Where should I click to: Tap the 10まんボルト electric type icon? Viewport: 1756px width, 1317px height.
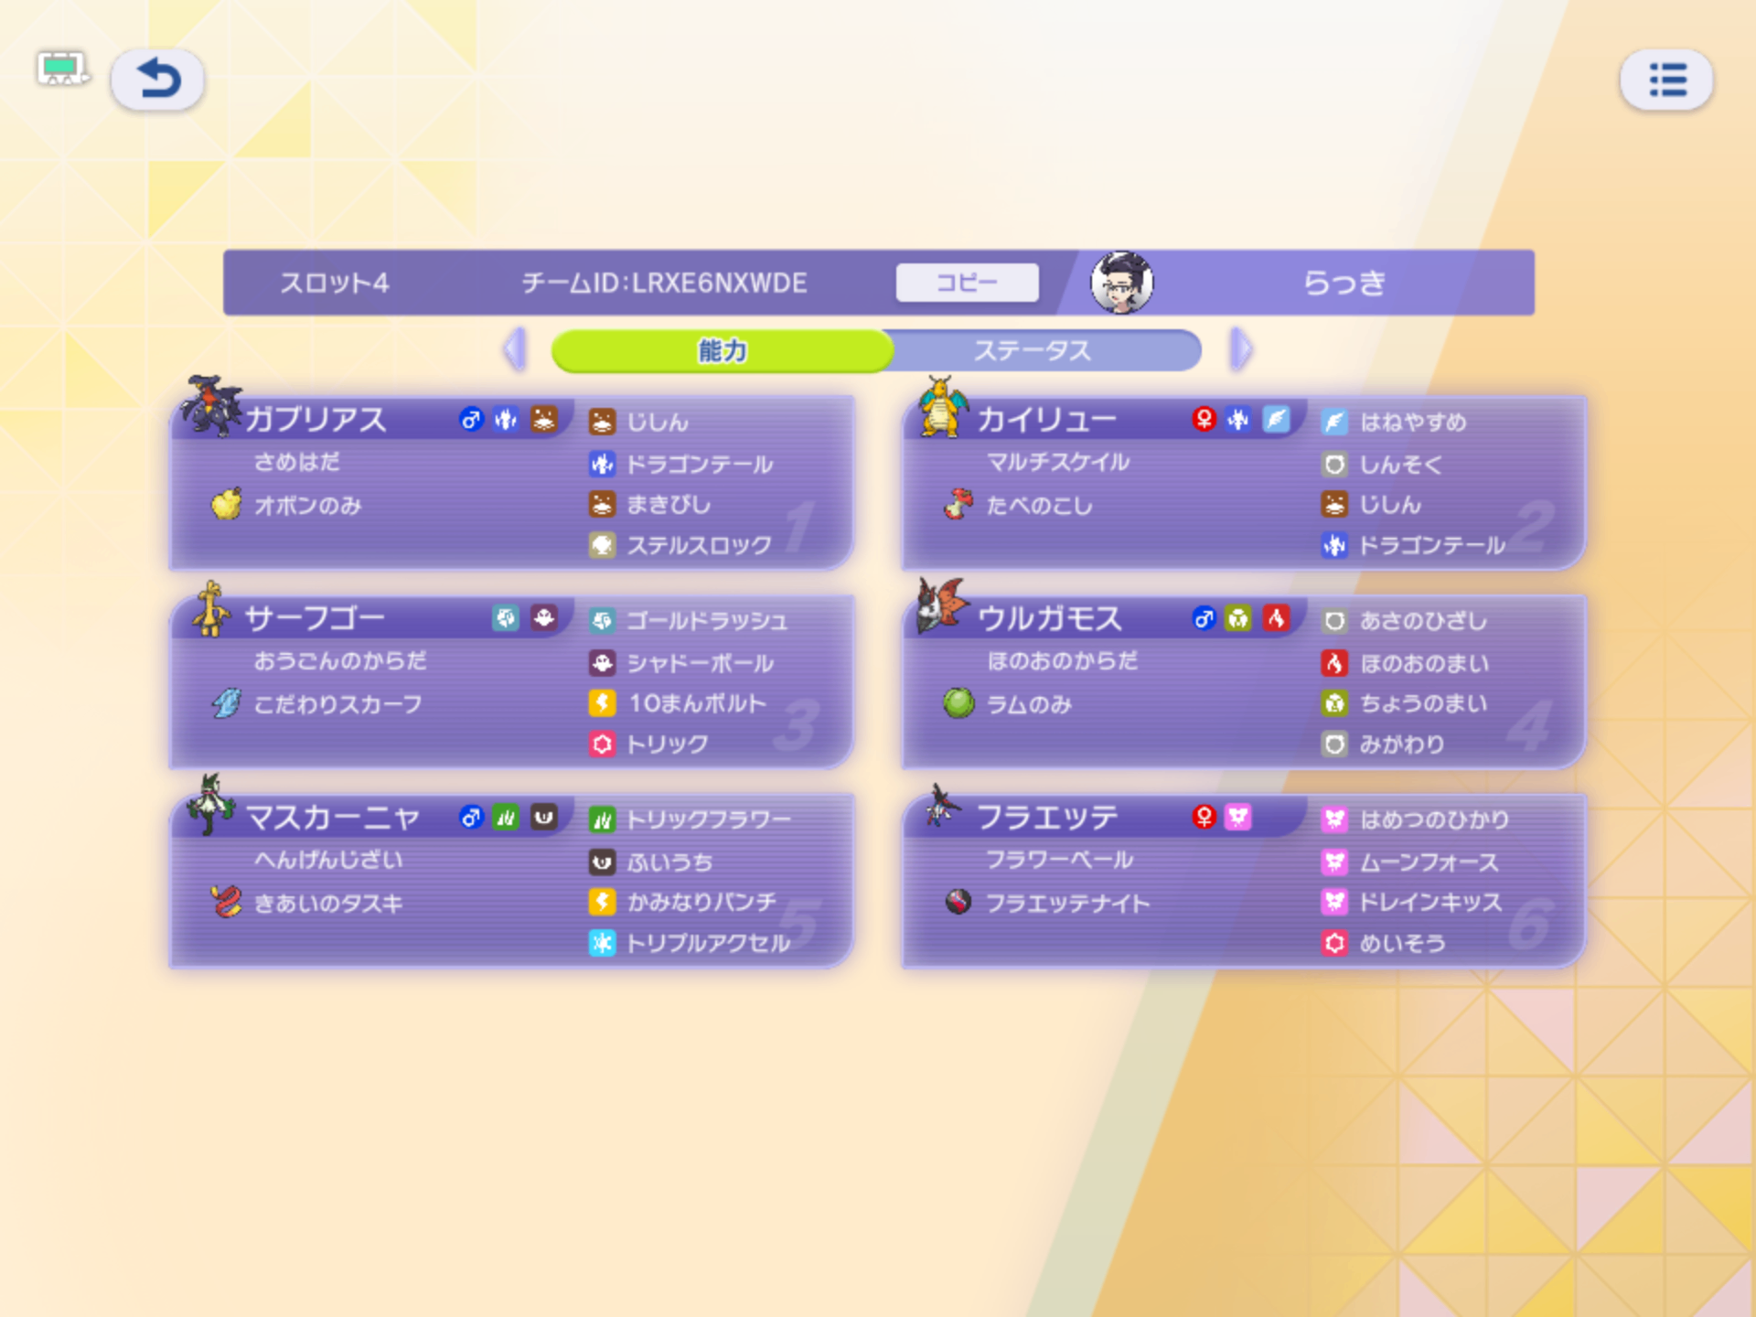tap(602, 702)
